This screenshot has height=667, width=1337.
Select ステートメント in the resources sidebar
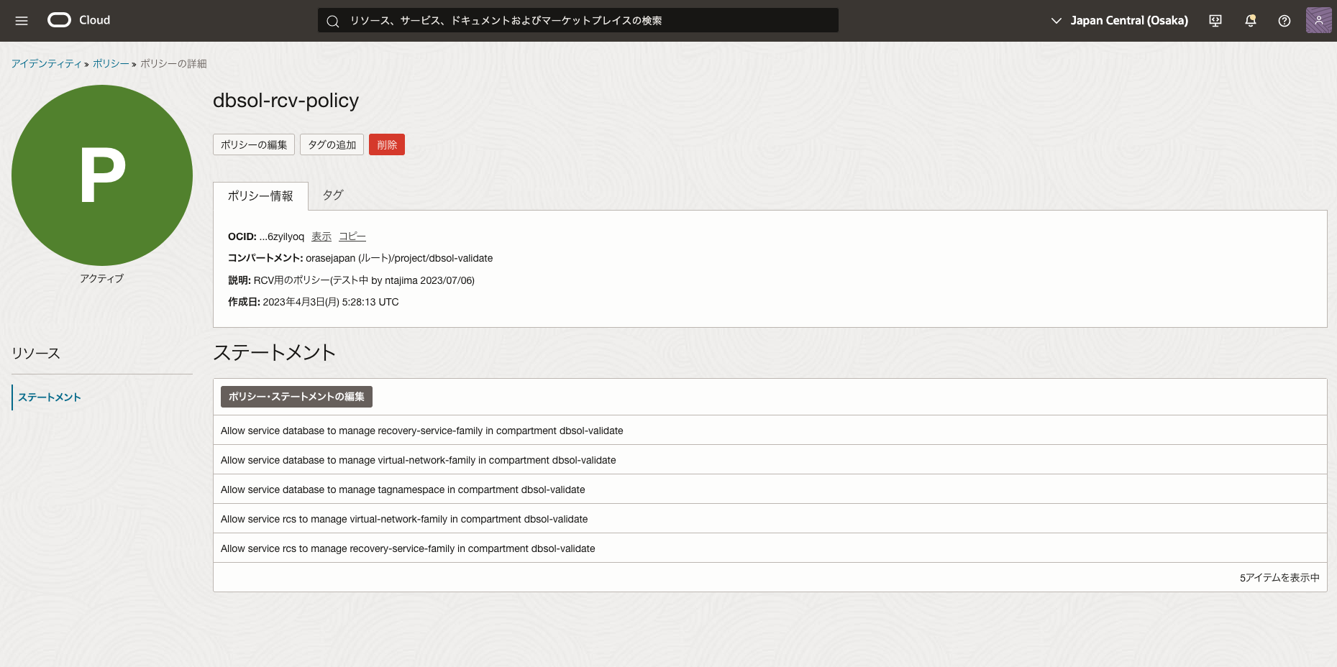click(x=50, y=397)
